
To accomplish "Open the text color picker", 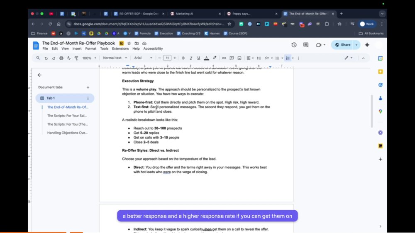I will [206, 58].
